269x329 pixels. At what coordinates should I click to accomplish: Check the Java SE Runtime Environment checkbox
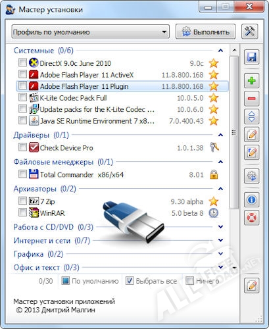coord(22,120)
